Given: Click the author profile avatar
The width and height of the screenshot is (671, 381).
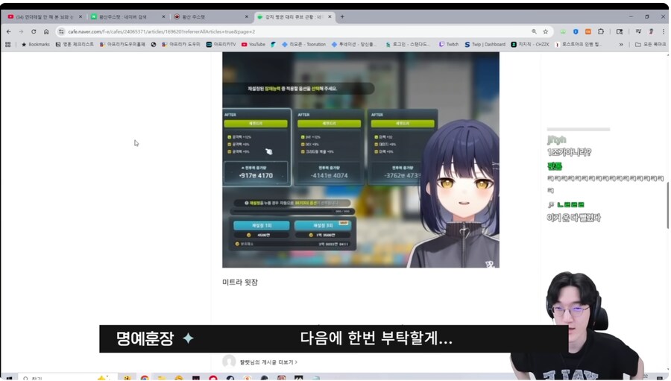Looking at the screenshot, I should [x=229, y=362].
